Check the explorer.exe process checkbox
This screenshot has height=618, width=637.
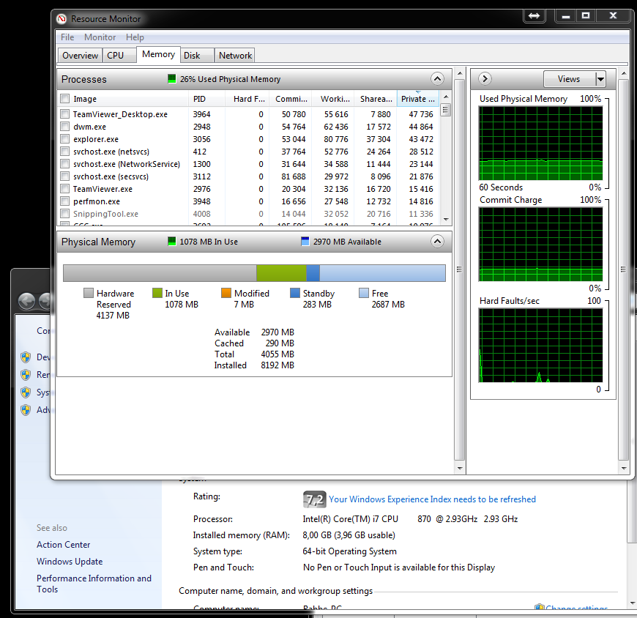[x=64, y=139]
